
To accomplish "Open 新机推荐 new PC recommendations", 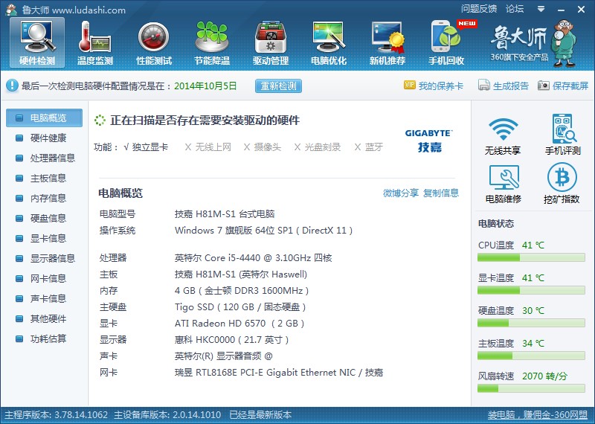I will (387, 43).
